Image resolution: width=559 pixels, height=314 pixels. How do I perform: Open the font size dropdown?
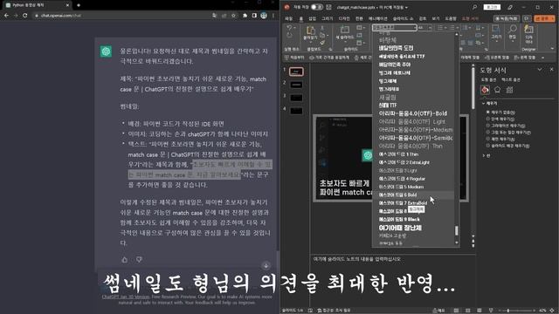pos(430,28)
